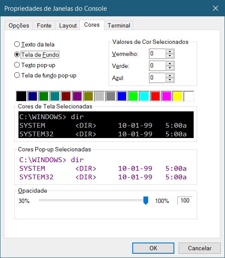The image size is (225, 258).
Task: Click the black screen colors preview
Action: (x=106, y=125)
